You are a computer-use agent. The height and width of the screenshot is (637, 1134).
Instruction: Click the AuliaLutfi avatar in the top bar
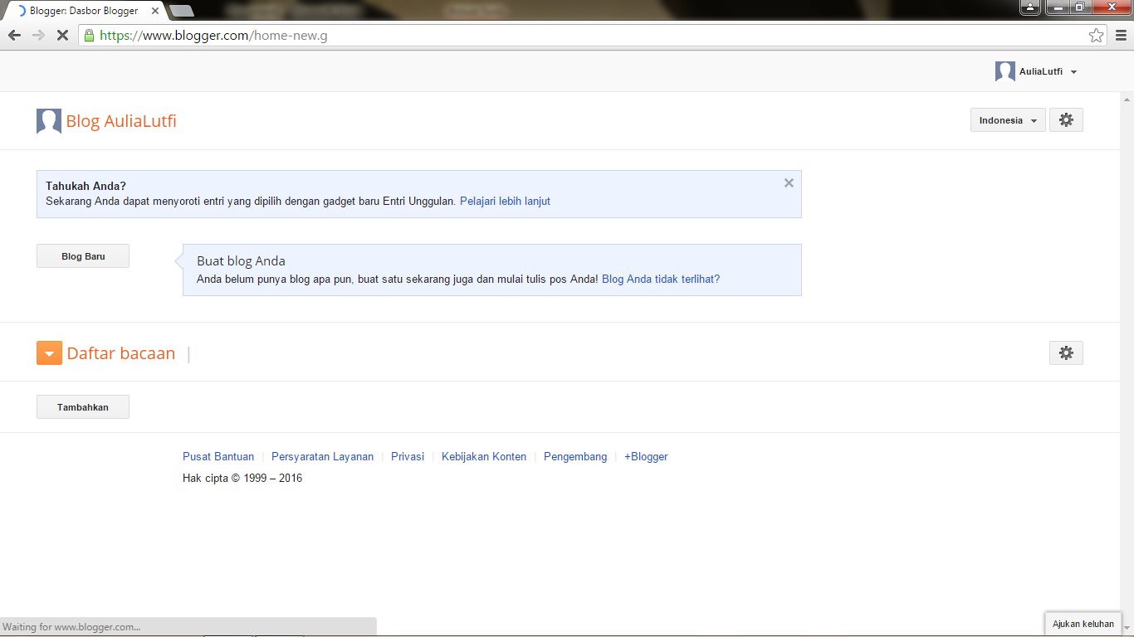[1005, 71]
